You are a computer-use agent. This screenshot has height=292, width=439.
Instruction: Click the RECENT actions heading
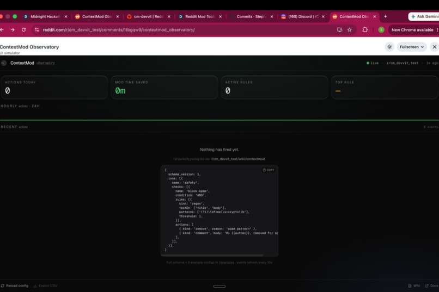pos(14,127)
